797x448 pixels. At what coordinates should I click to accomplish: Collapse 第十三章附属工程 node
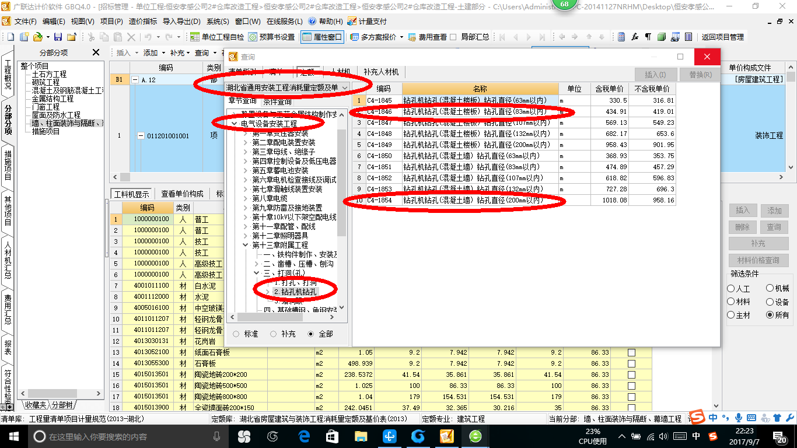tap(246, 245)
